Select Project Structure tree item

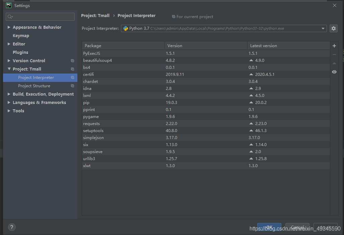pyautogui.click(x=40, y=86)
